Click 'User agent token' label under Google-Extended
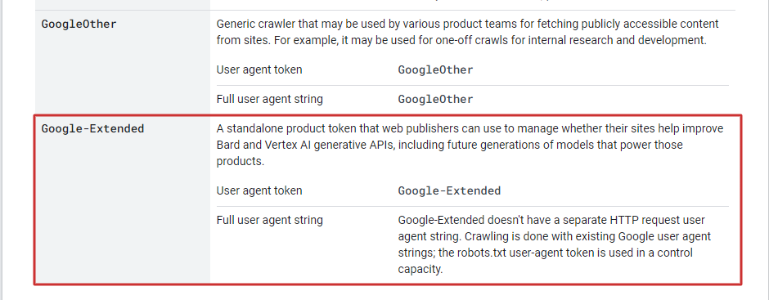The image size is (769, 300). point(259,190)
